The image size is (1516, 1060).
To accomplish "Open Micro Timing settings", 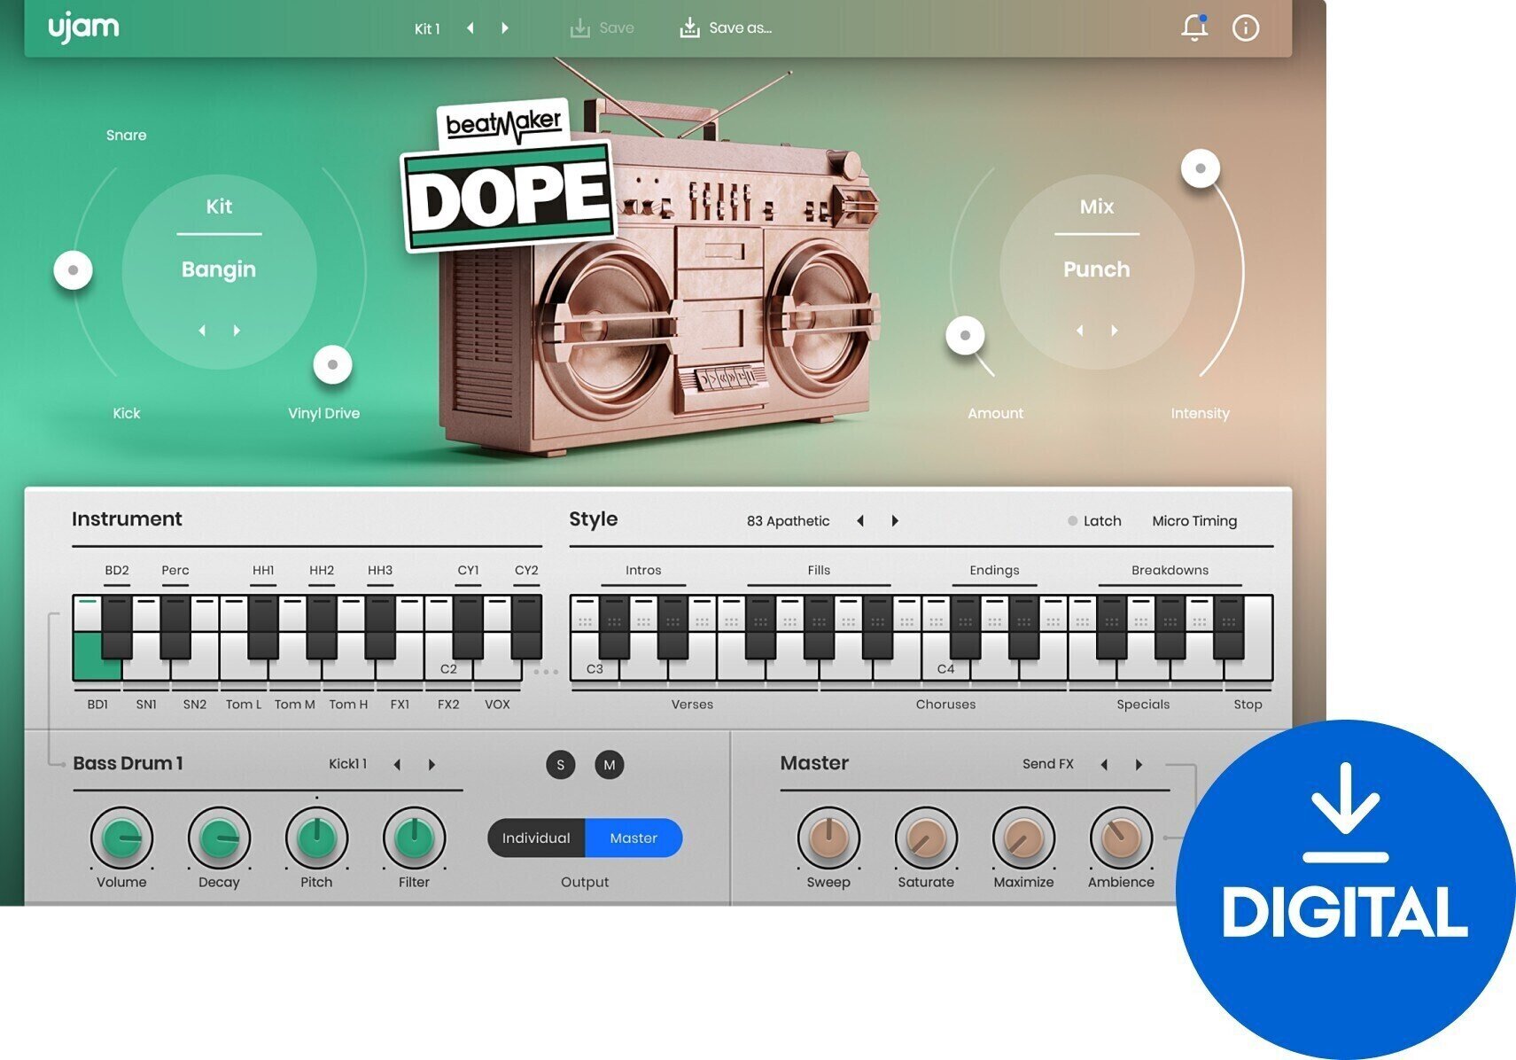I will (1194, 521).
